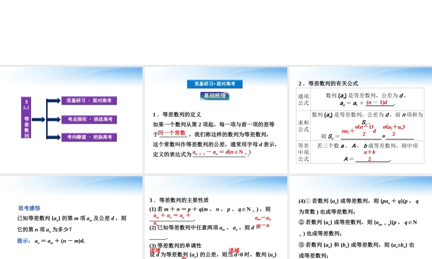Open the slide 等差数列的有关公式
This screenshot has width=432, height=259.
[361, 120]
